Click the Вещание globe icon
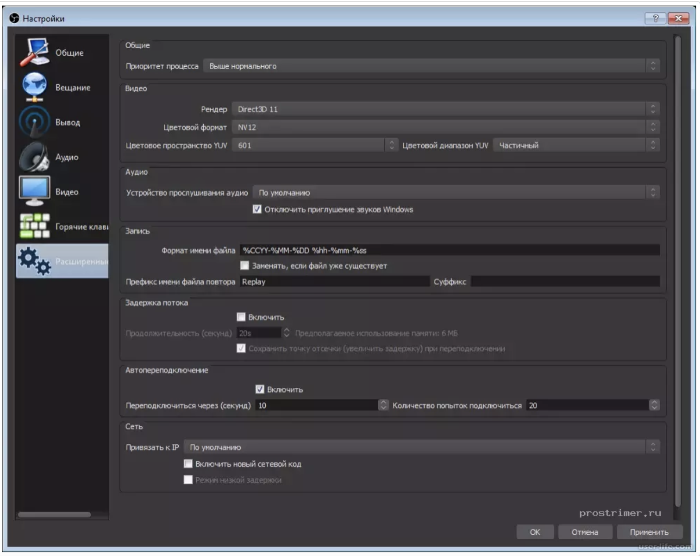 [x=34, y=87]
